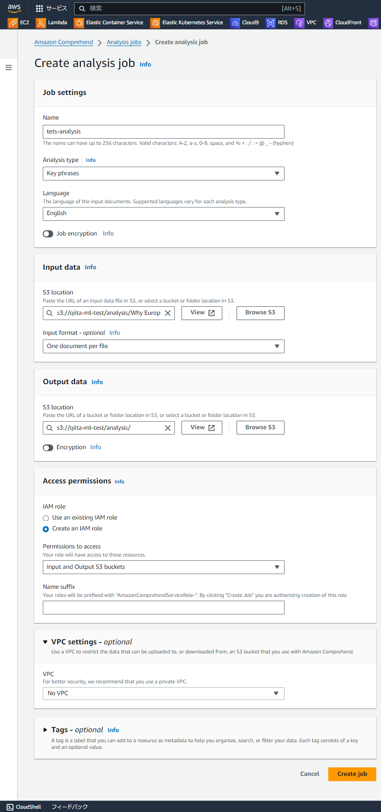Open the Analysis type dropdown
The width and height of the screenshot is (381, 812).
pyautogui.click(x=163, y=173)
